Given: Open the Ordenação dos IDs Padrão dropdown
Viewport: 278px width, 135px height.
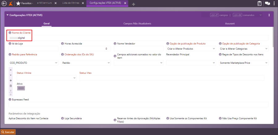Looking at the screenshot, I should coord(86,63).
